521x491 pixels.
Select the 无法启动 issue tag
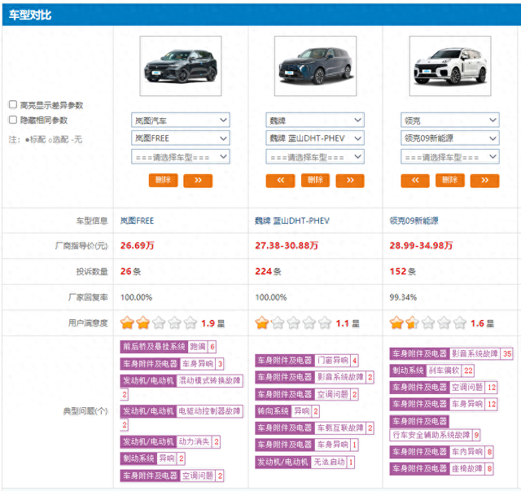click(x=305, y=462)
